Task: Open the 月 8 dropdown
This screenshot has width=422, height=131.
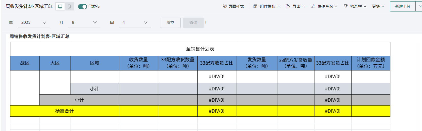Action: point(84,22)
